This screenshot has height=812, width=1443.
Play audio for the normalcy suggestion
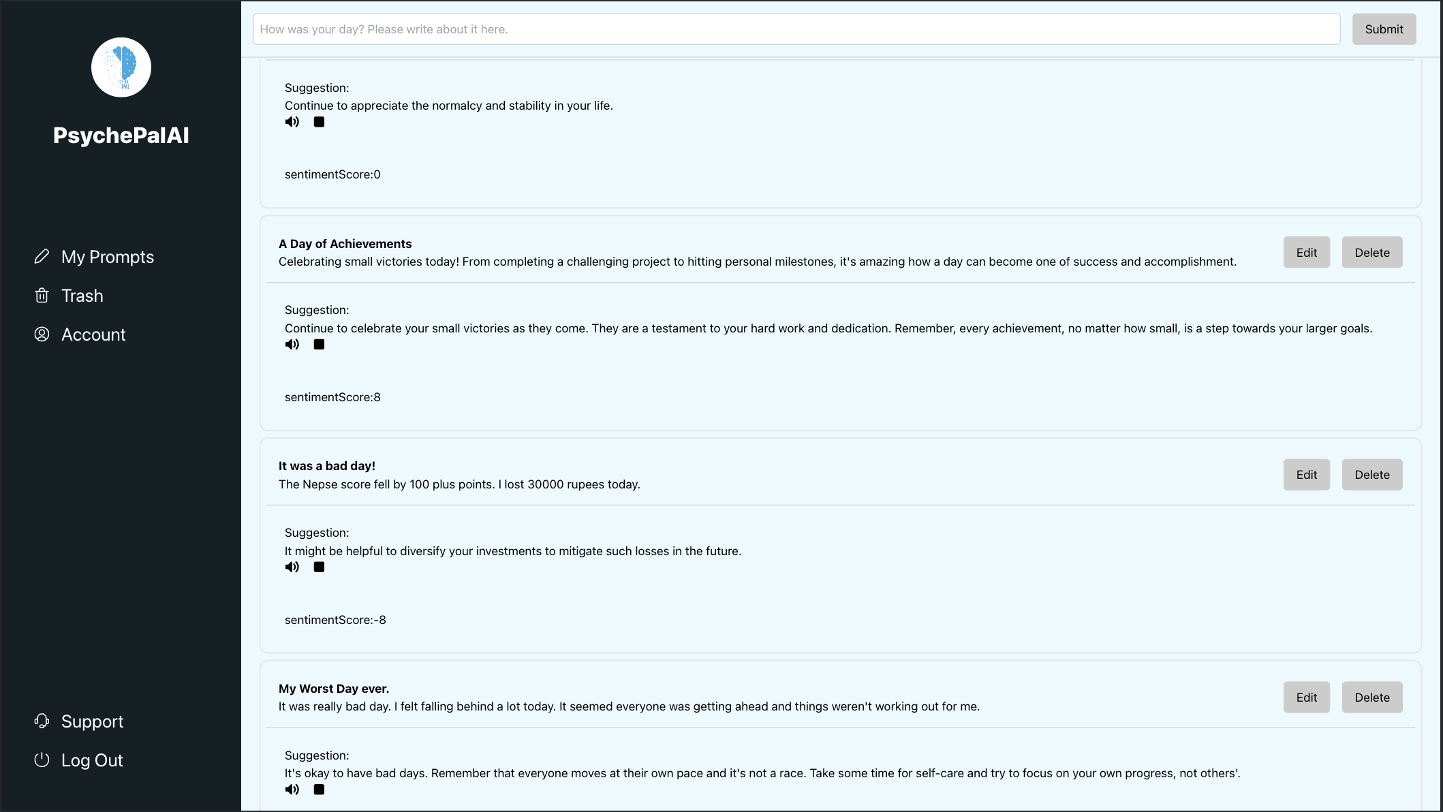tap(292, 122)
